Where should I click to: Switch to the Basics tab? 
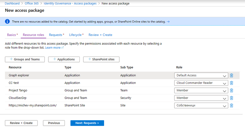[x=12, y=35]
